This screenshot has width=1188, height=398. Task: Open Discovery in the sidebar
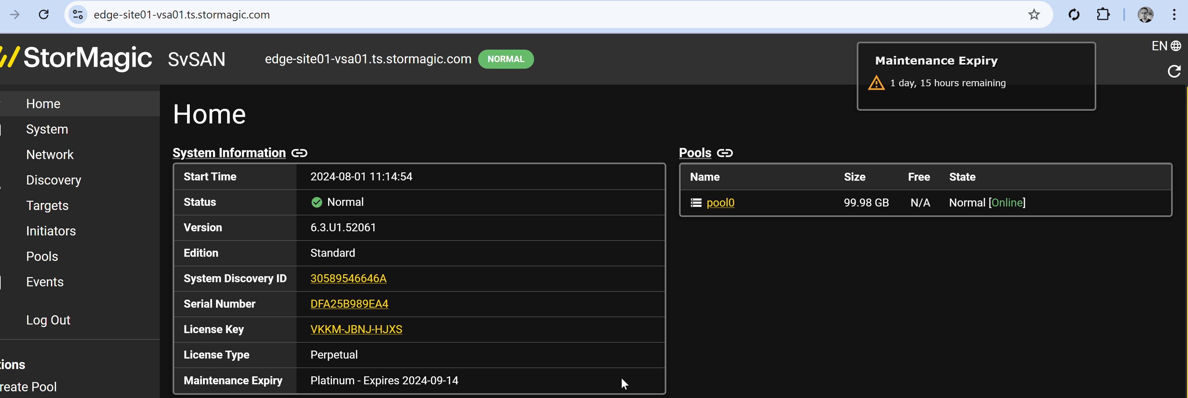[x=54, y=180]
